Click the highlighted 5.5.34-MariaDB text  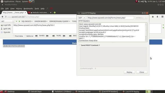[x=14, y=46]
